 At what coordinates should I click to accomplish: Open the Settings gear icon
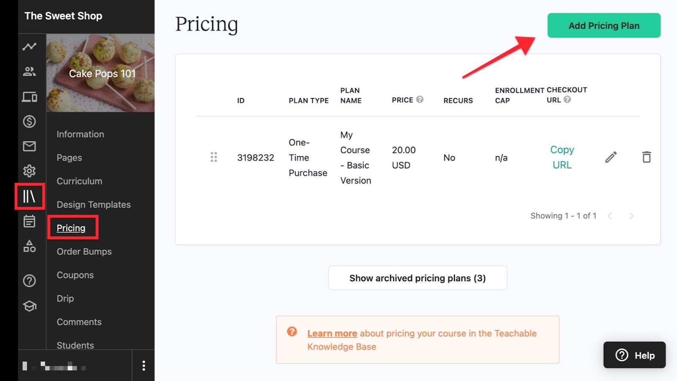(29, 171)
